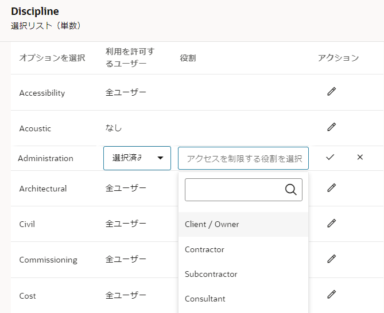384x313 pixels.
Task: Click the 役割 column header
Action: click(x=188, y=58)
